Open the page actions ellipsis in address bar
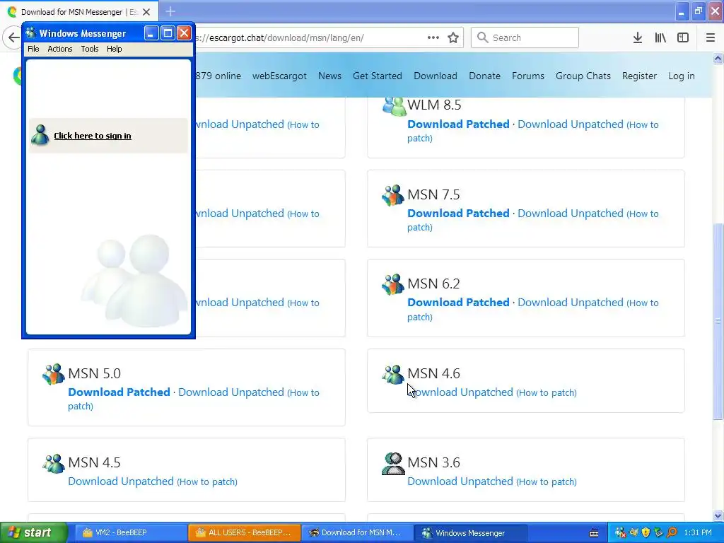 433,38
